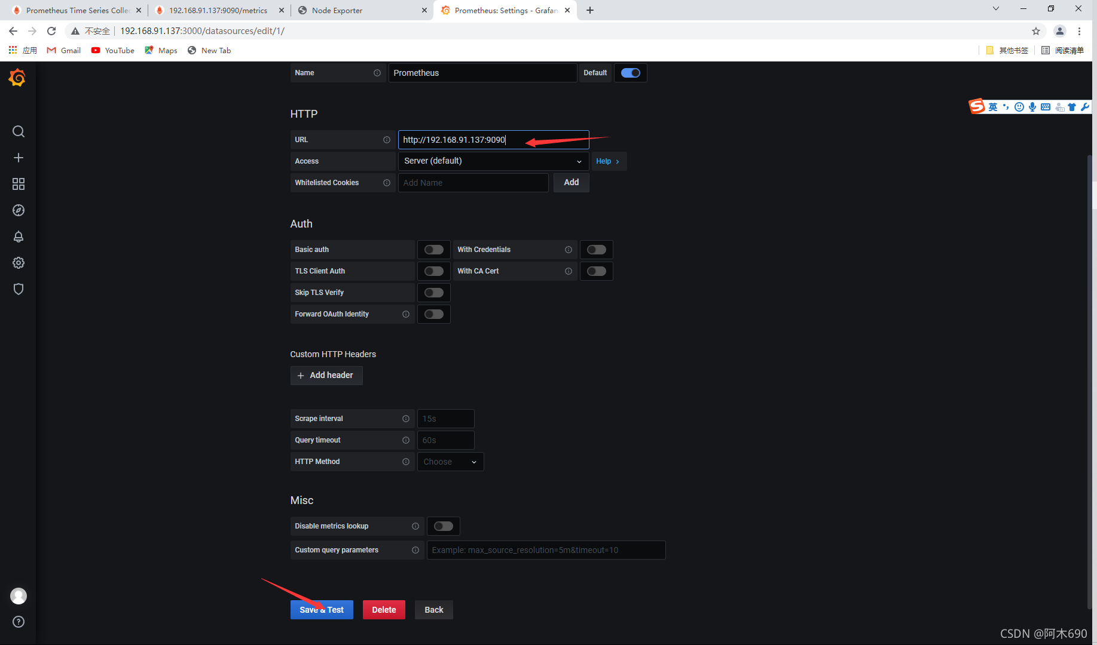Viewport: 1097px width, 645px height.
Task: Click the Back button
Action: click(434, 610)
